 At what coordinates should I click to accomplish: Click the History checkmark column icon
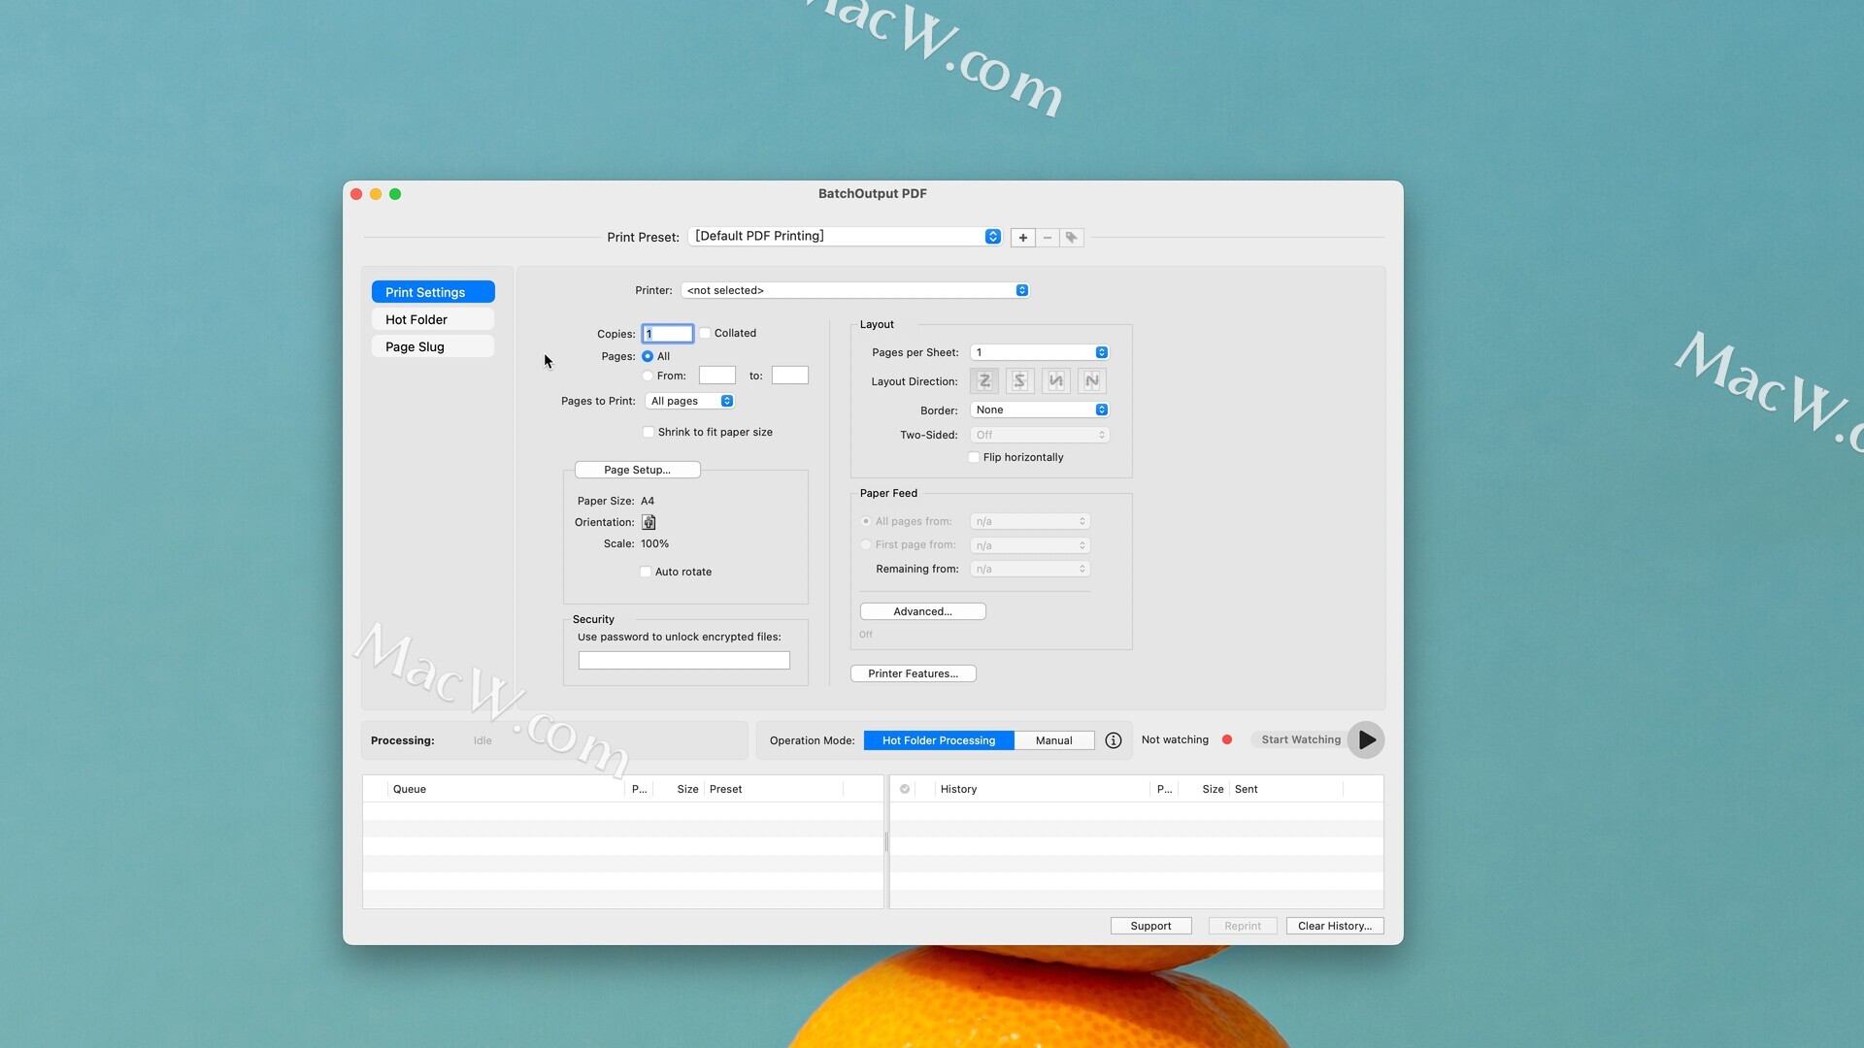pos(905,789)
